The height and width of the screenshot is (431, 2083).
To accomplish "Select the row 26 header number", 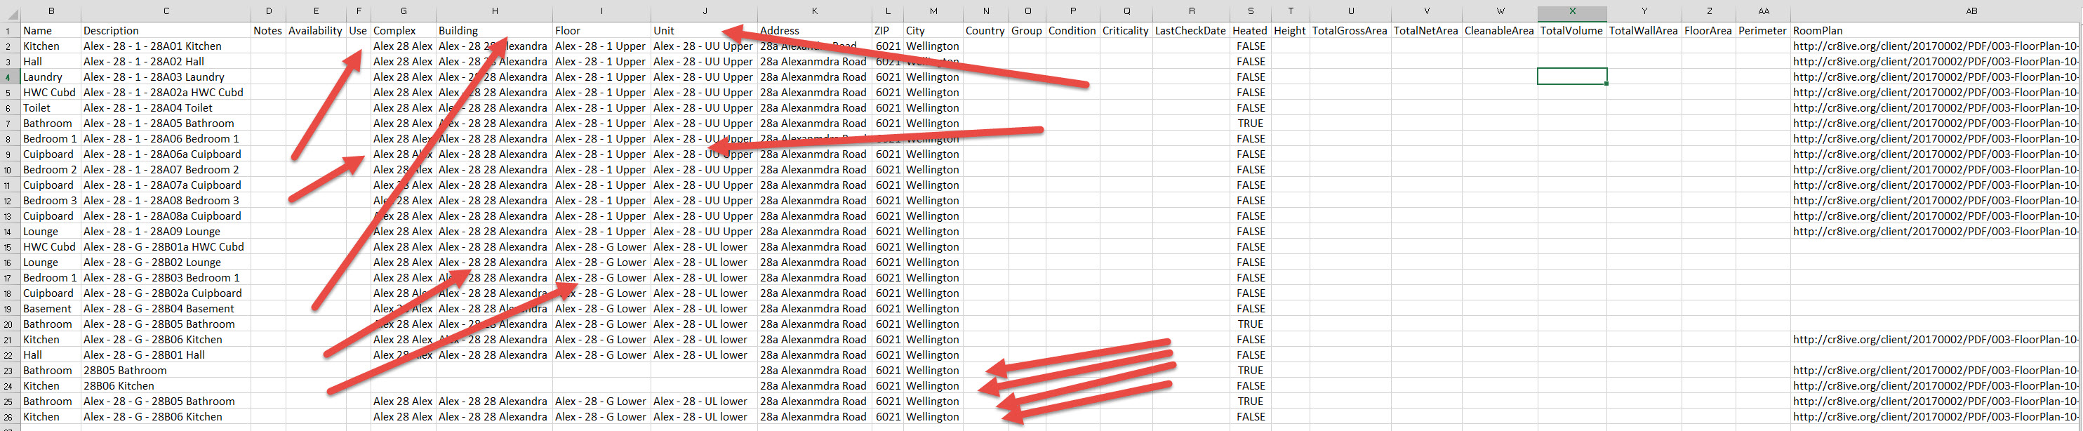I will [8, 417].
